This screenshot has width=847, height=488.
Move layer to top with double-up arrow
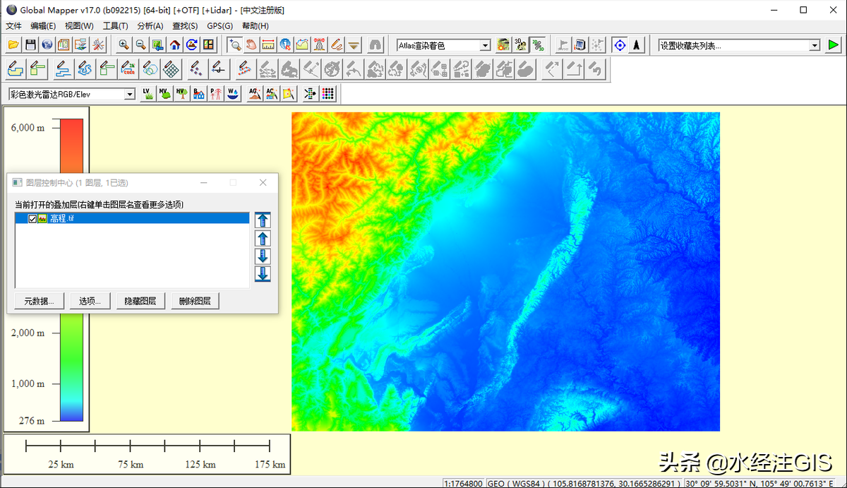263,220
